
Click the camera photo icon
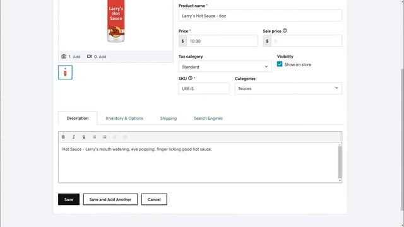pos(64,56)
